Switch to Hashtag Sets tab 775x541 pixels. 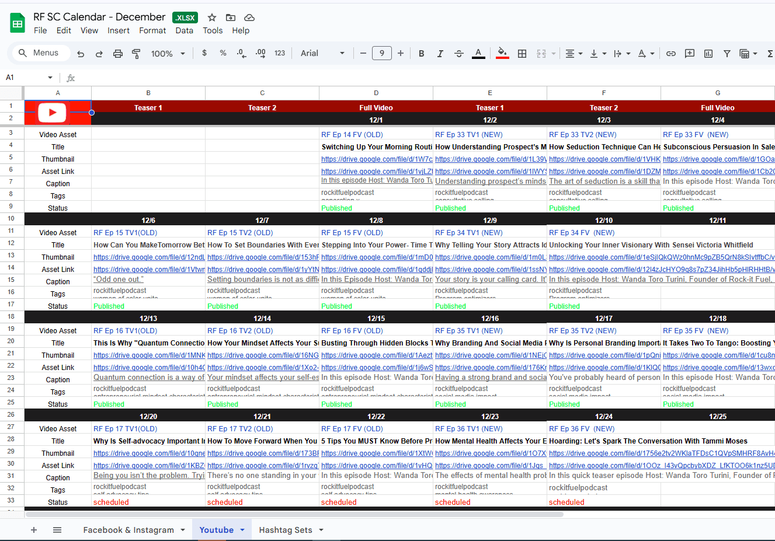286,530
